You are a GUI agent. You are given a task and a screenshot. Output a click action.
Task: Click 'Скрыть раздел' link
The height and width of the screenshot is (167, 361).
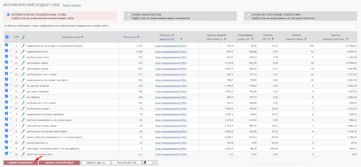(x=72, y=5)
